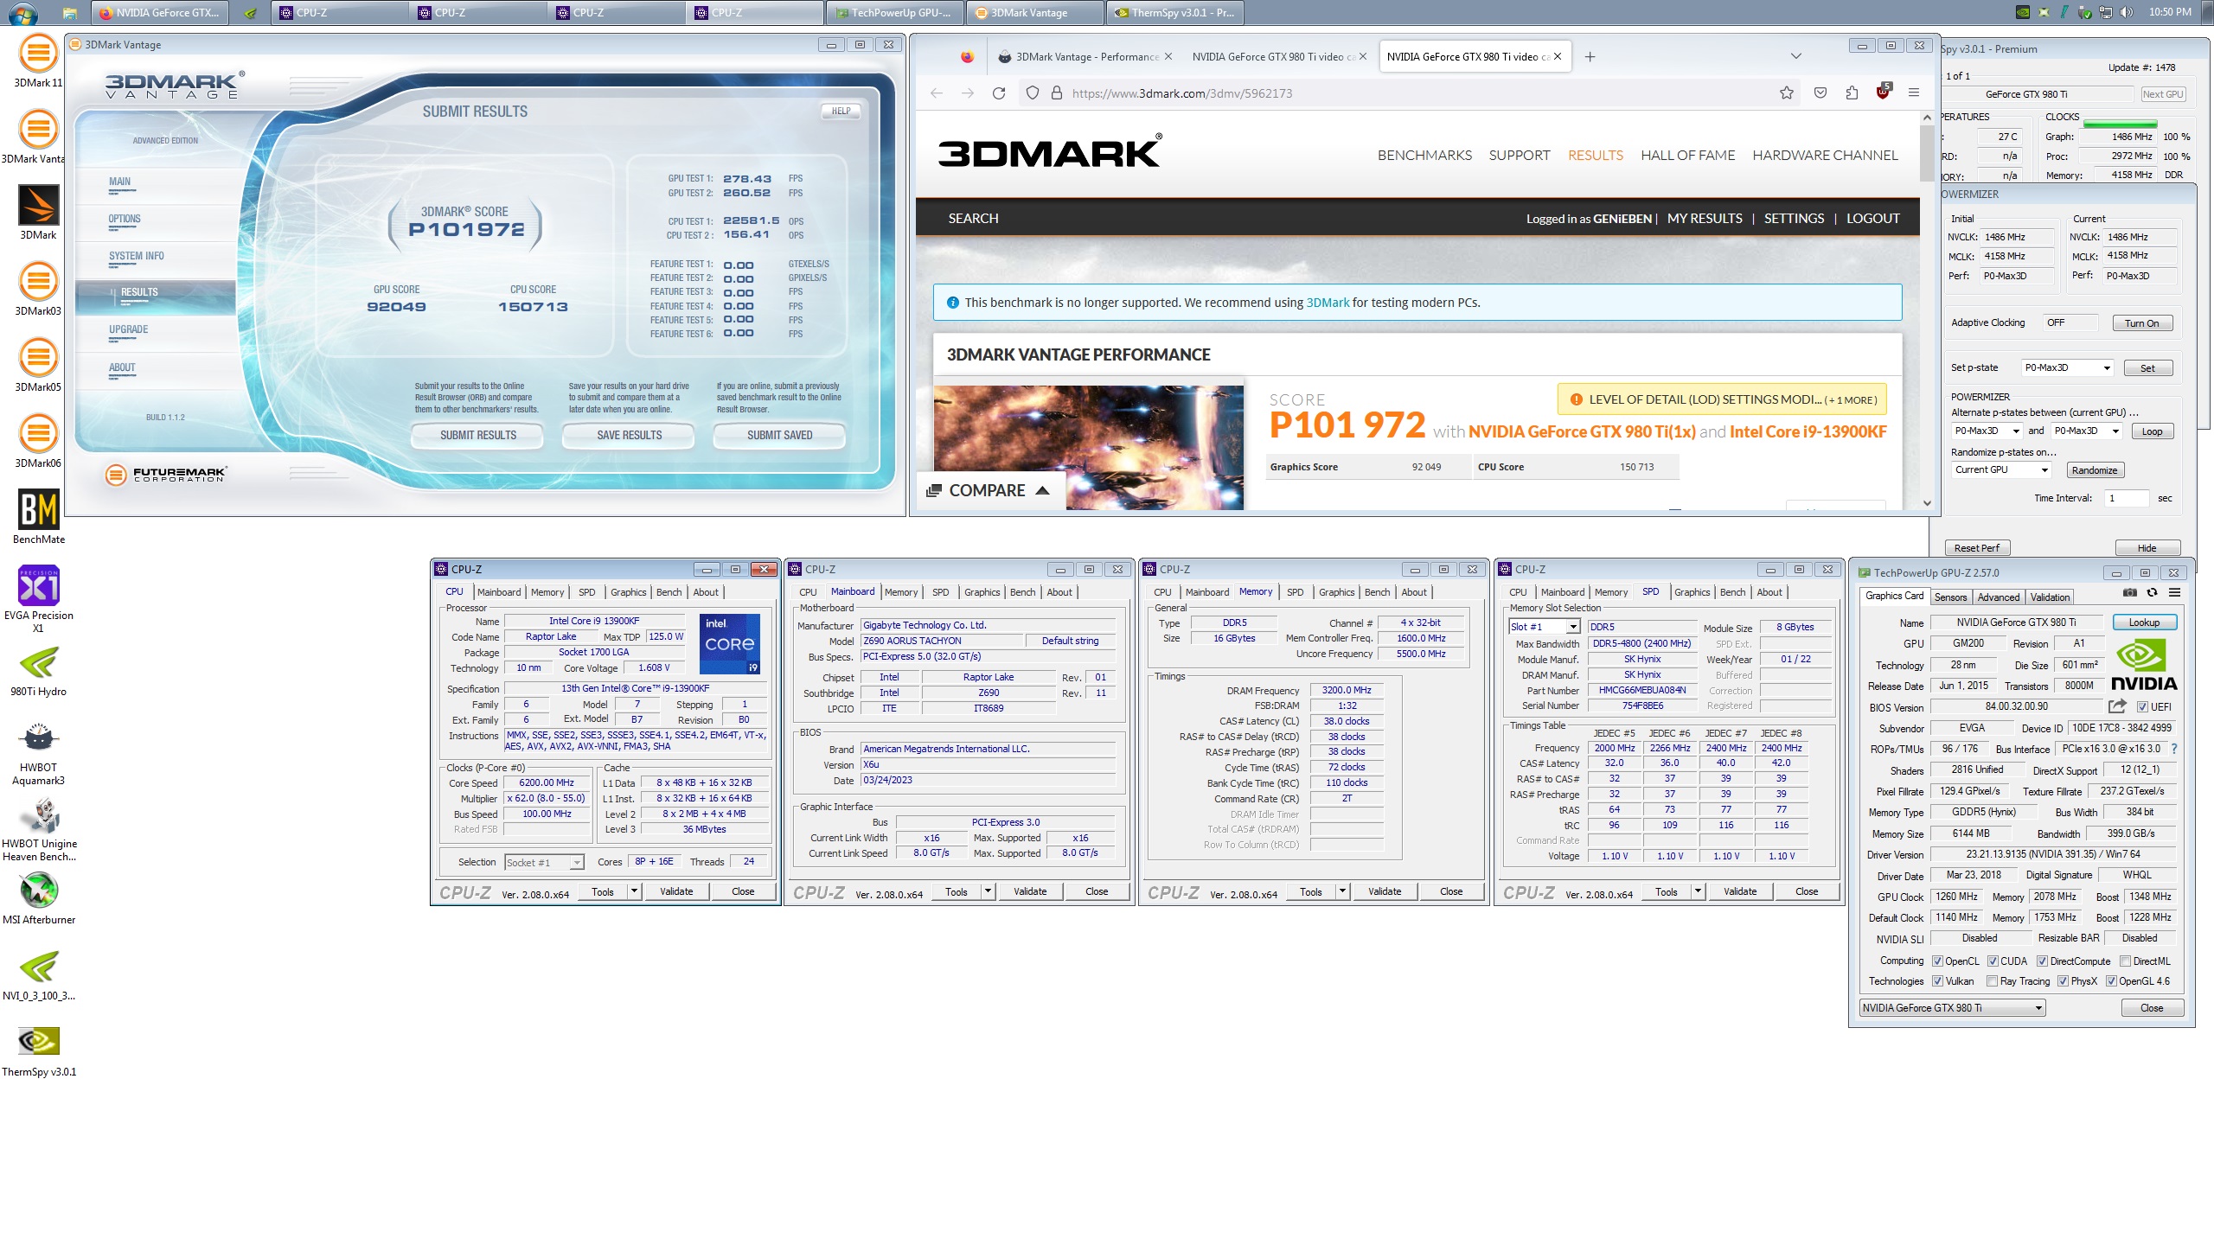Image resolution: width=2214 pixels, height=1245 pixels.
Task: Launch HWBOT Aquamark3 from the desktop
Action: click(x=38, y=752)
